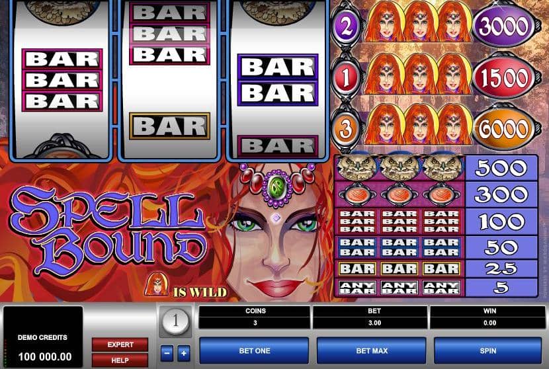Click the ANY BAR paytable row

tap(436, 288)
